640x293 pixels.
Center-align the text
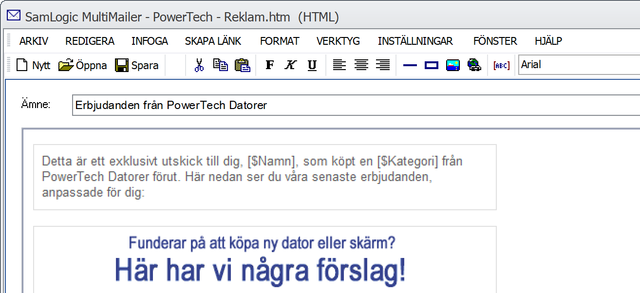(x=361, y=65)
